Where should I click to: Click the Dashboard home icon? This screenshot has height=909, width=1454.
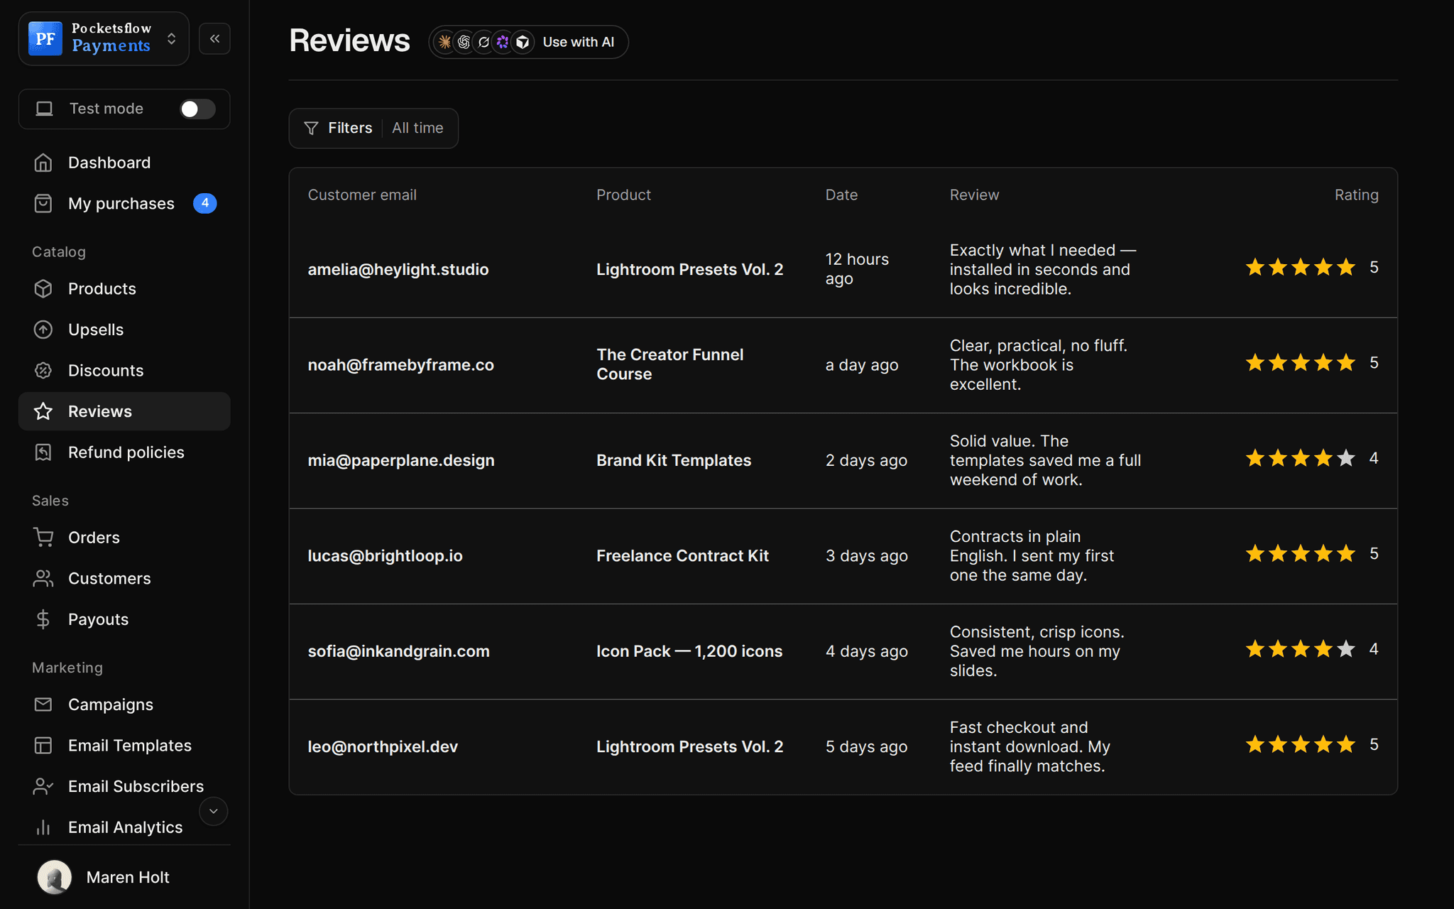[x=43, y=163]
